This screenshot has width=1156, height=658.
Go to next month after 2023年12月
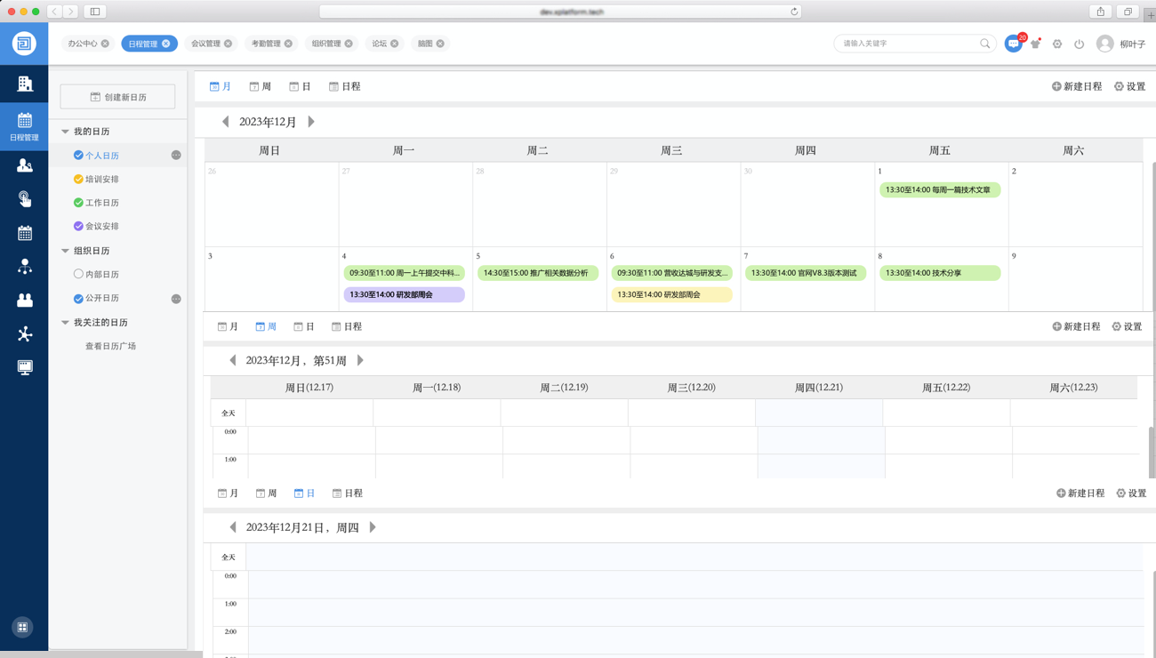[x=311, y=122]
